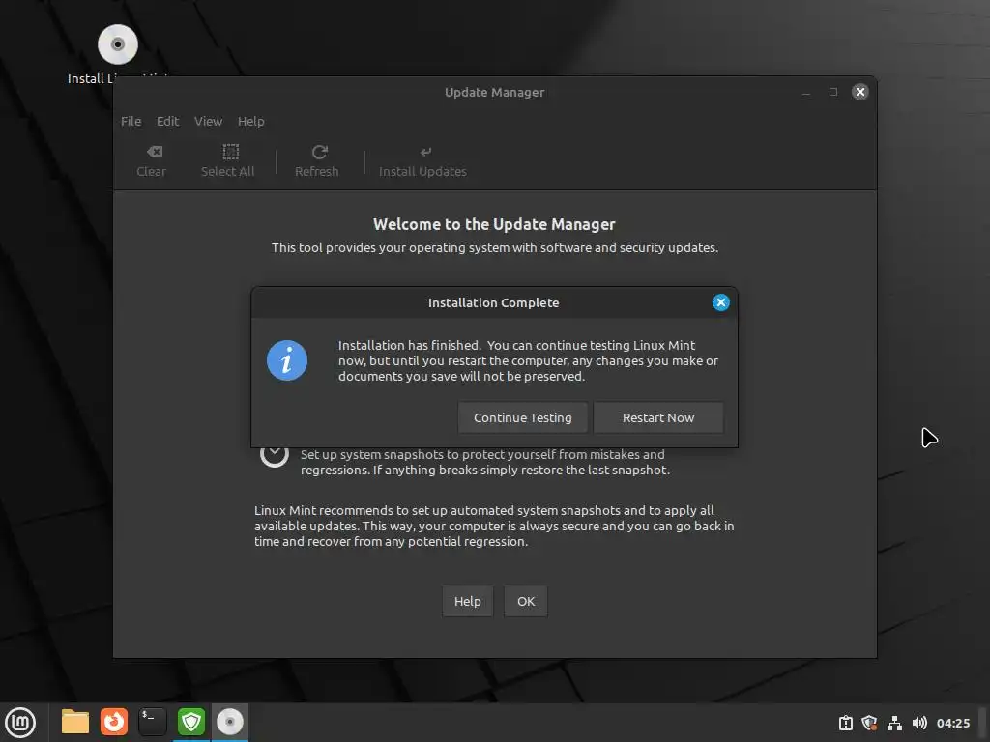Click the update shield tray icon
This screenshot has height=742, width=990.
pos(869,723)
